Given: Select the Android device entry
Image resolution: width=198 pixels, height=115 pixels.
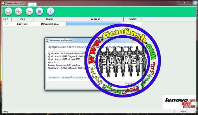Looking at the screenshot, I should tap(52, 62).
